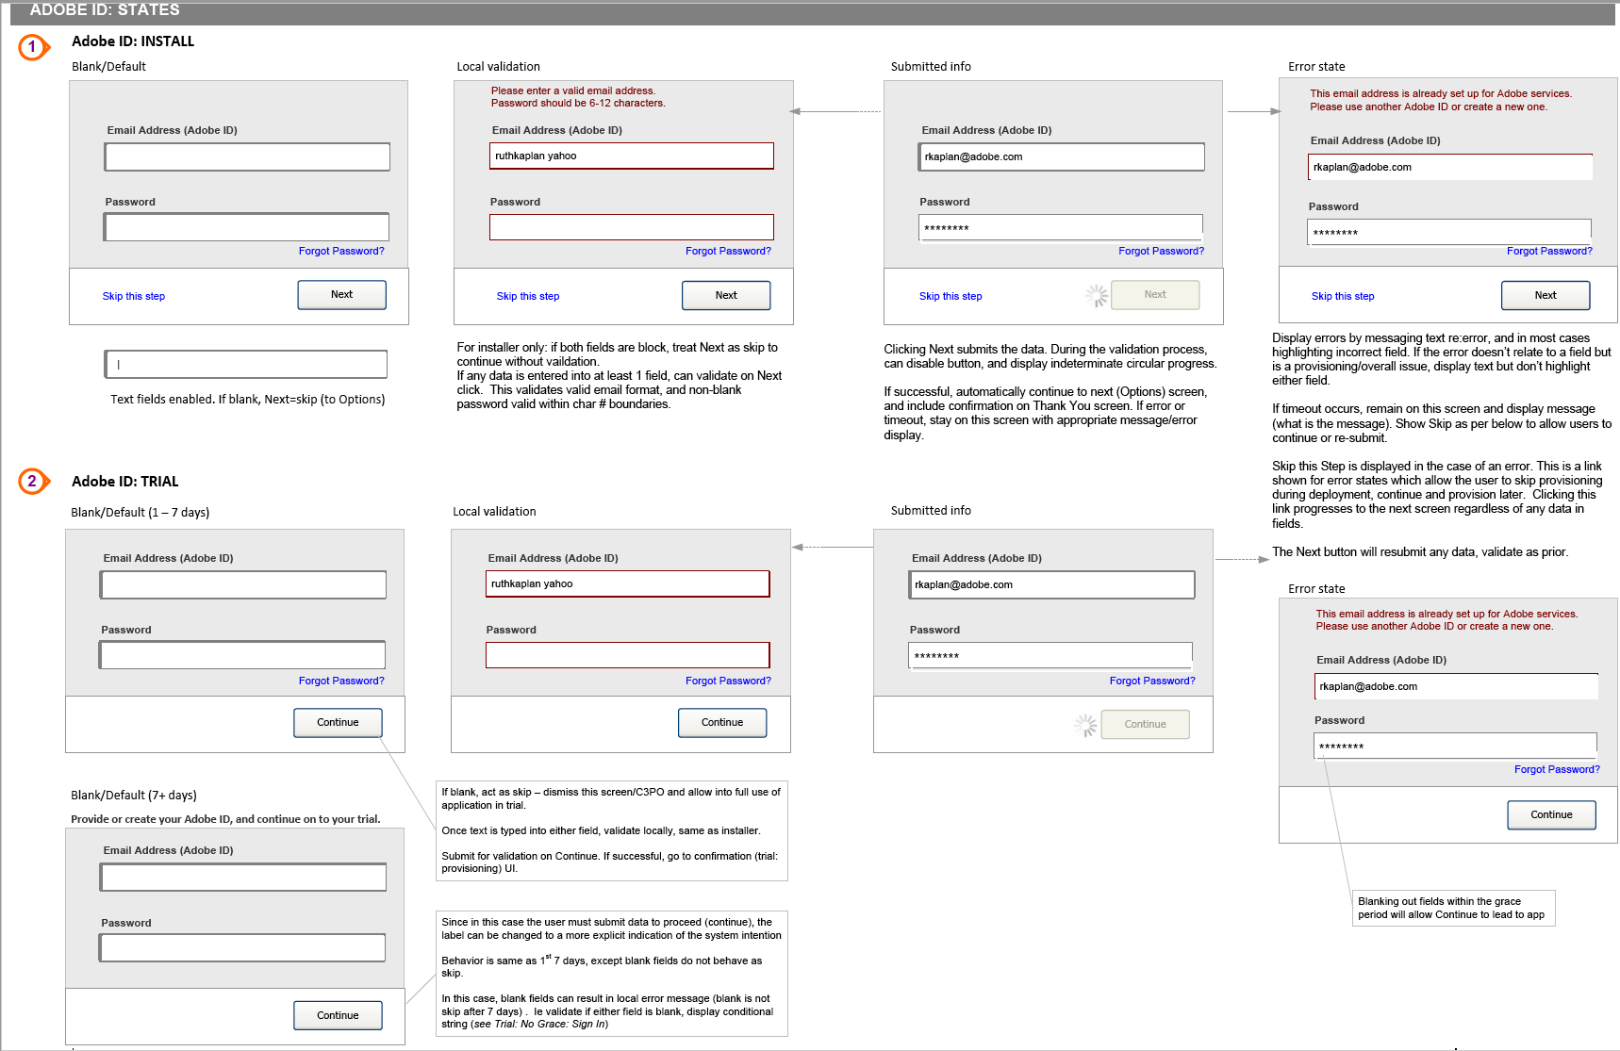The image size is (1620, 1051).
Task: Click masked Password field in Trial Error state
Action: 1456,746
